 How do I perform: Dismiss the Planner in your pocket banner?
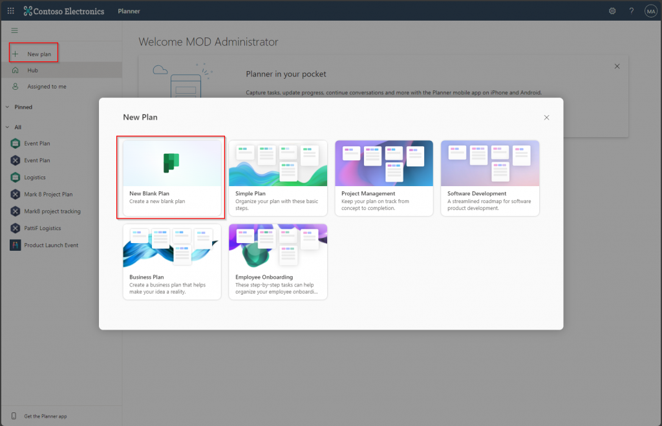click(617, 67)
